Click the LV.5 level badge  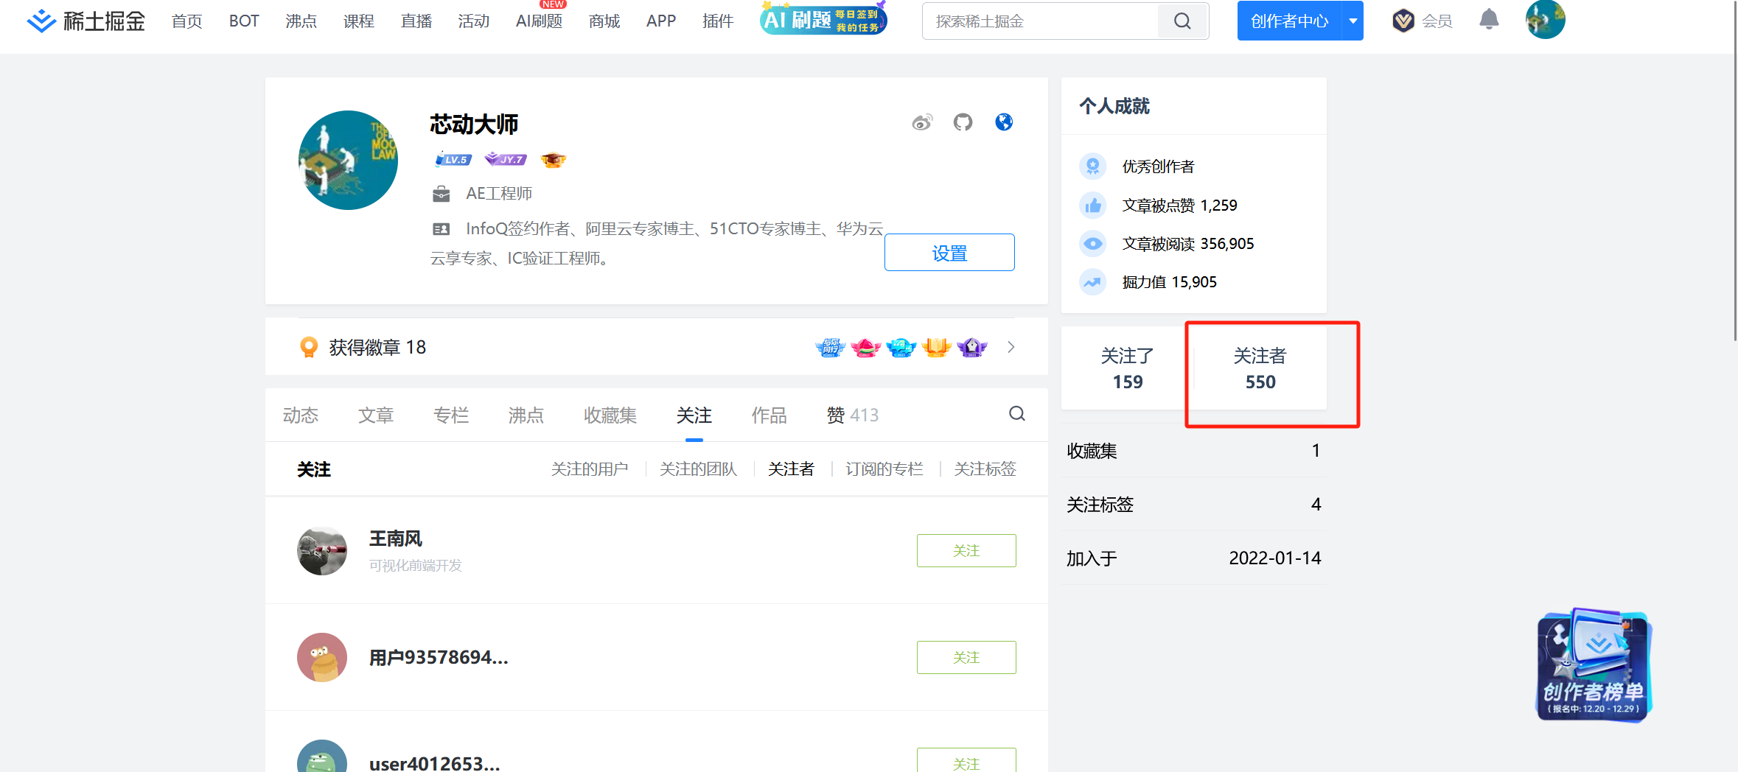453,159
